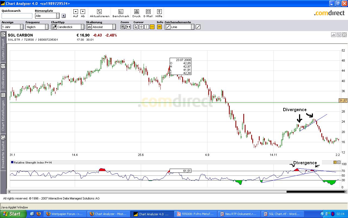
Task: Launch Firefox from quick launch bar
Action: click(39, 214)
